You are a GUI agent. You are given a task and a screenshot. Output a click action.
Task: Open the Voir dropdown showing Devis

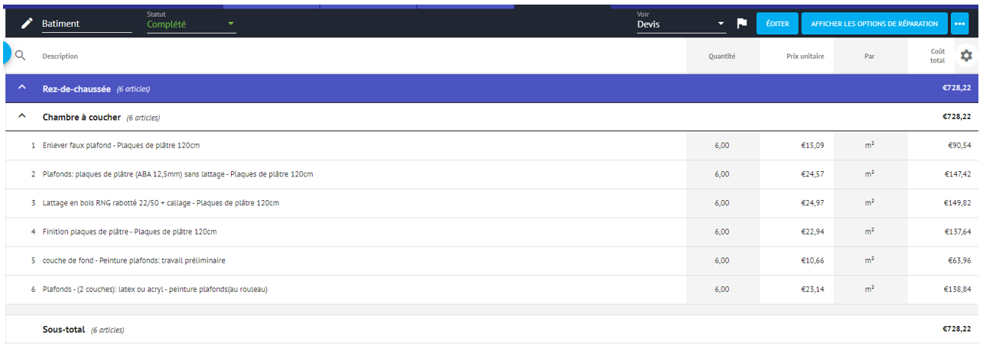coord(681,24)
